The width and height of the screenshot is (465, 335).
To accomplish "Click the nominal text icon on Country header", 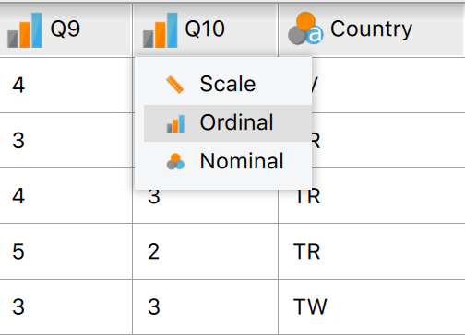I will click(305, 29).
